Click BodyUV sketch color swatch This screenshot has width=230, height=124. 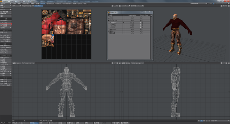[x=141, y=22]
